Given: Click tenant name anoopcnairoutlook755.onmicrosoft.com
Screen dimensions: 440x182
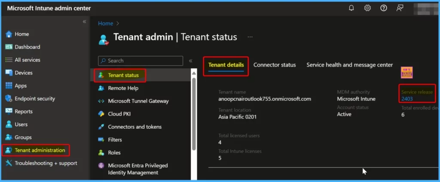Looking at the screenshot, I should tap(265, 99).
